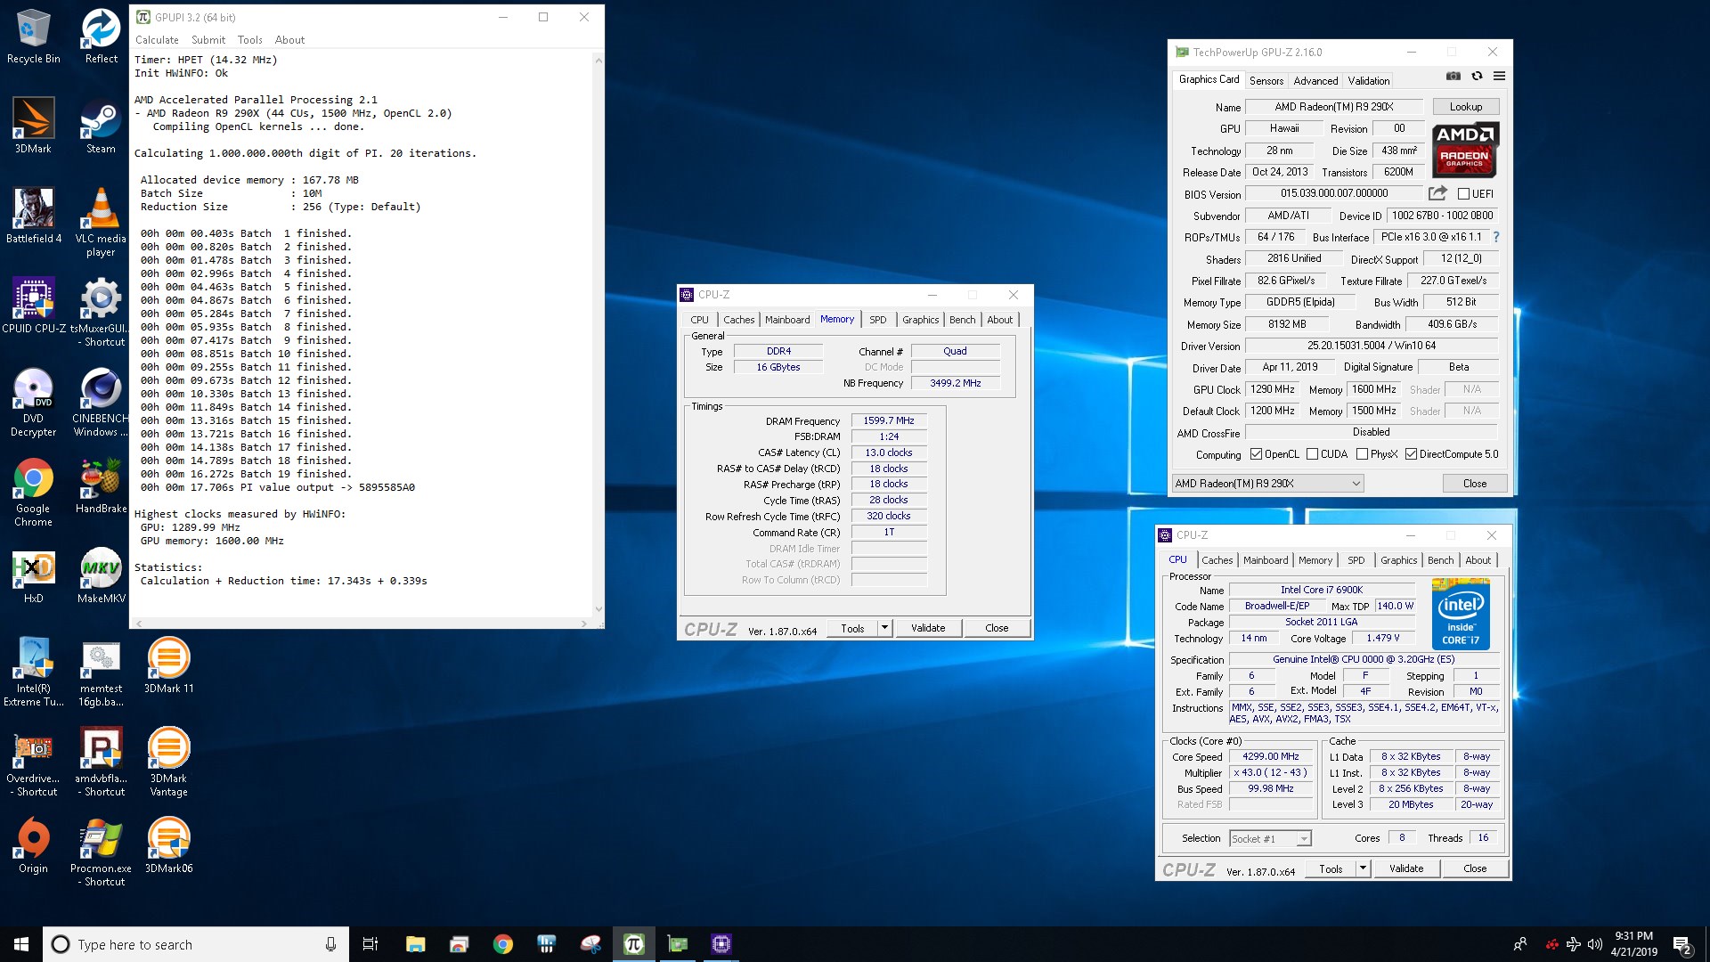This screenshot has height=962, width=1710.
Task: Click BIOS version share/export icon
Action: pos(1437,193)
